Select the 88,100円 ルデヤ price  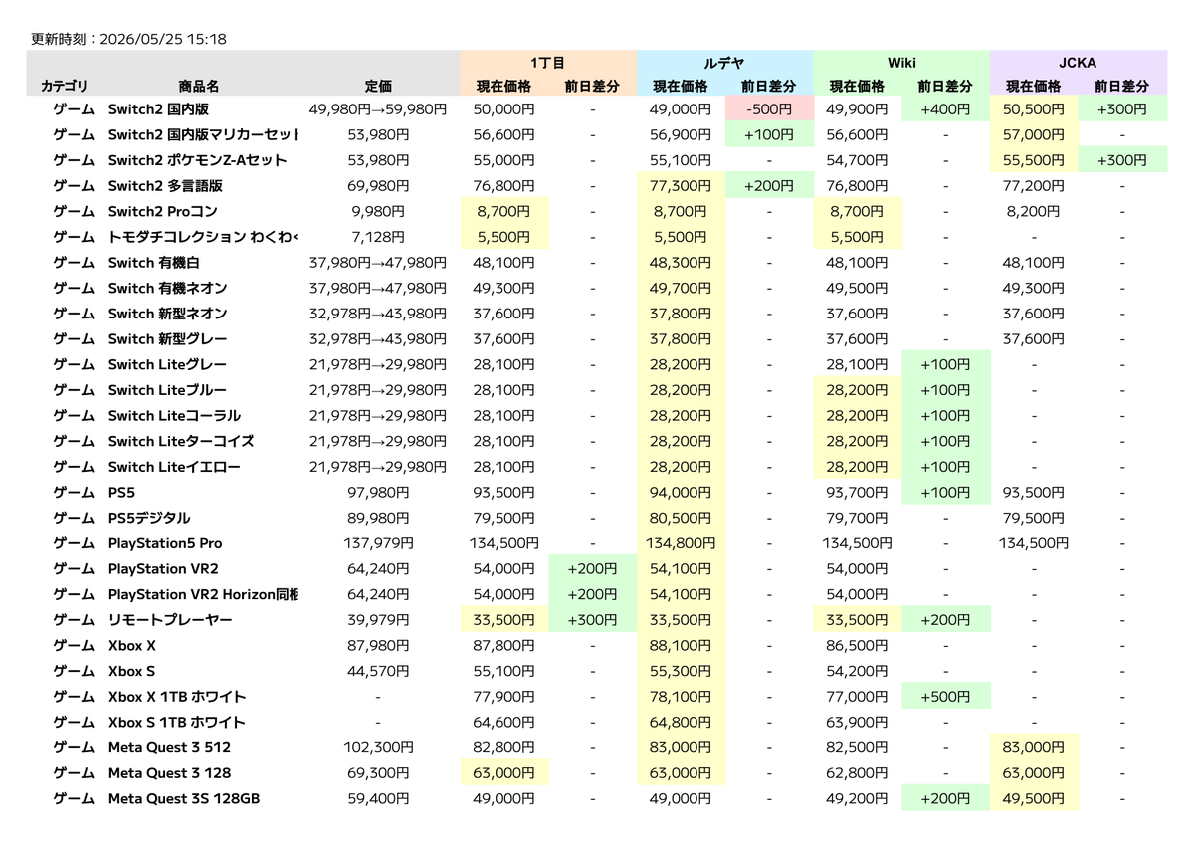(x=682, y=645)
